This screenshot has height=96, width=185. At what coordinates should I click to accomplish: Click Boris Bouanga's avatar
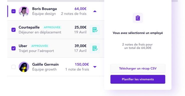point(24,11)
